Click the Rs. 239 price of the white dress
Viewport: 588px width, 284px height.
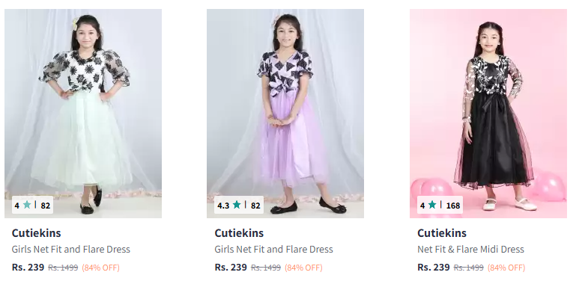click(28, 268)
